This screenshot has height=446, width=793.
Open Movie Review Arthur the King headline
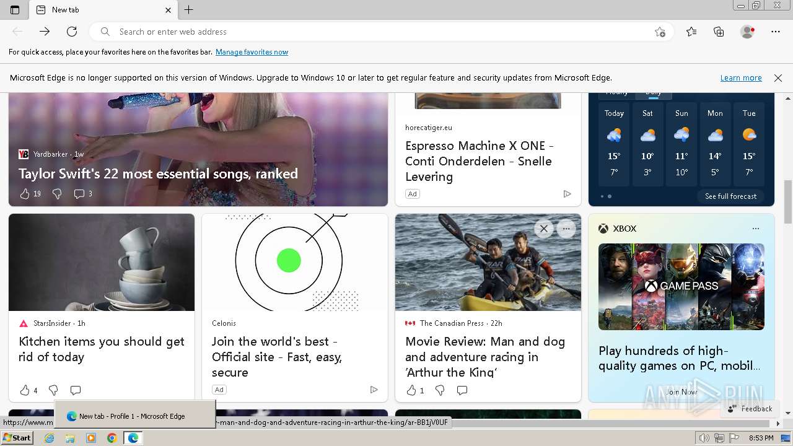coord(485,357)
